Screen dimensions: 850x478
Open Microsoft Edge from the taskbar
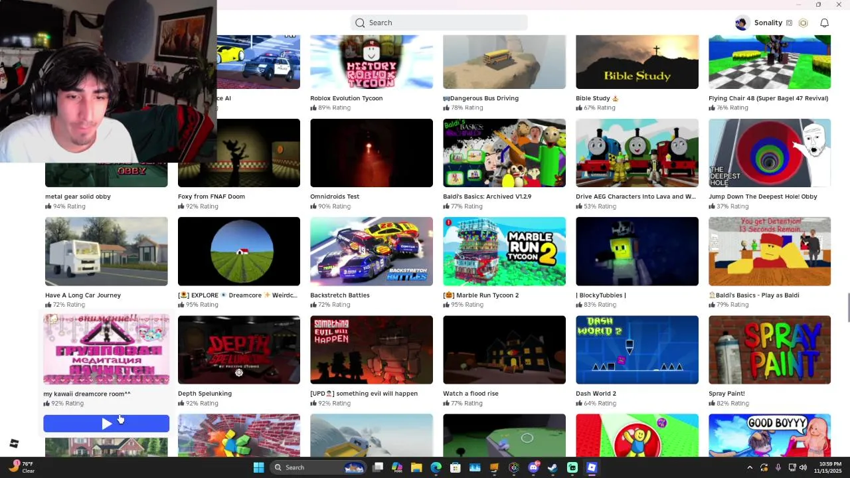click(x=436, y=467)
